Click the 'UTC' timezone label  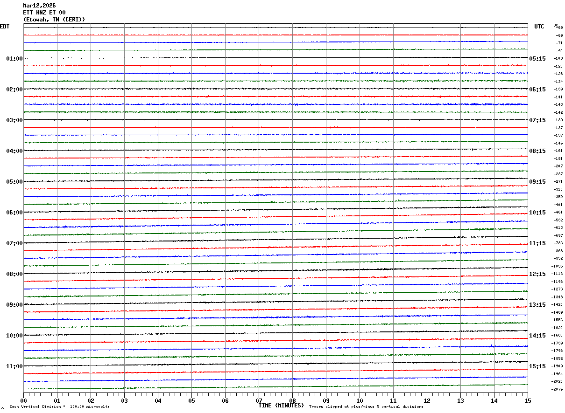coord(539,27)
